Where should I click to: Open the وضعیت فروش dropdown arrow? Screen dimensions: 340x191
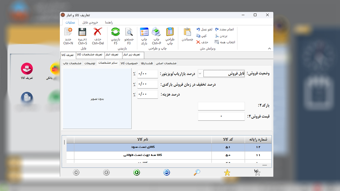pos(200,73)
